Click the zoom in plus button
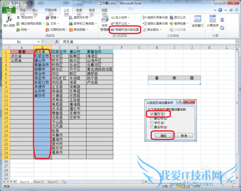Viewport: 241px width, 191px height. coord(232,187)
